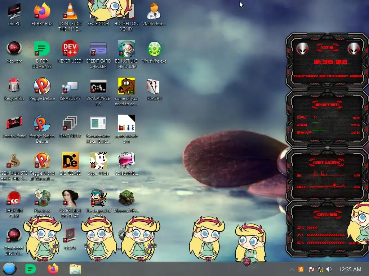Screen dimensions: 369x276
Task: Click the left alien head in Time gadget
Action: pos(302,49)
